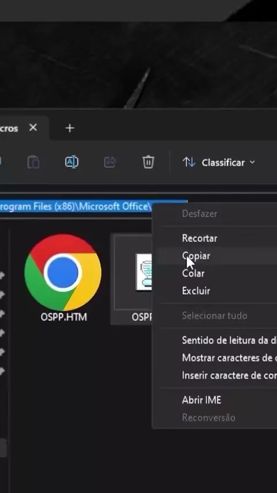Click the highlighted address bar path
Viewport: 277px width, 493px height.
(x=76, y=207)
